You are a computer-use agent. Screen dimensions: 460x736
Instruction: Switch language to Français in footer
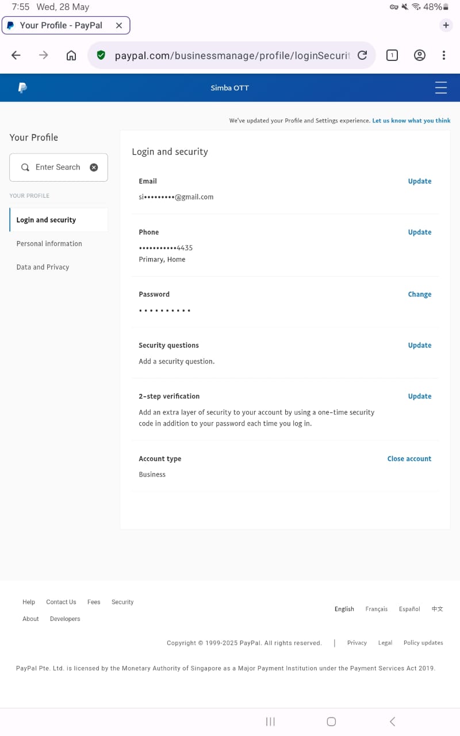tap(376, 609)
